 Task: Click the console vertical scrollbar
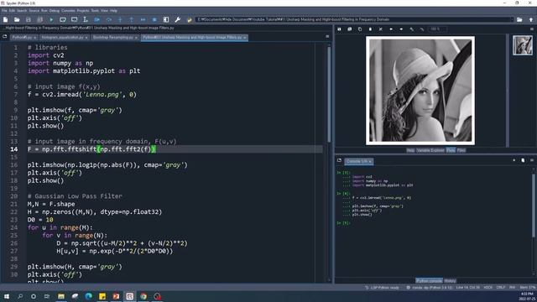point(534,206)
